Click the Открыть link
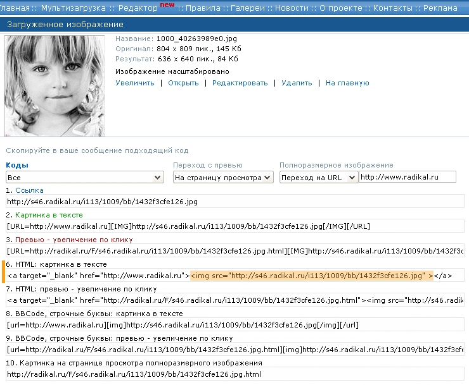The image size is (469, 385). coord(183,83)
